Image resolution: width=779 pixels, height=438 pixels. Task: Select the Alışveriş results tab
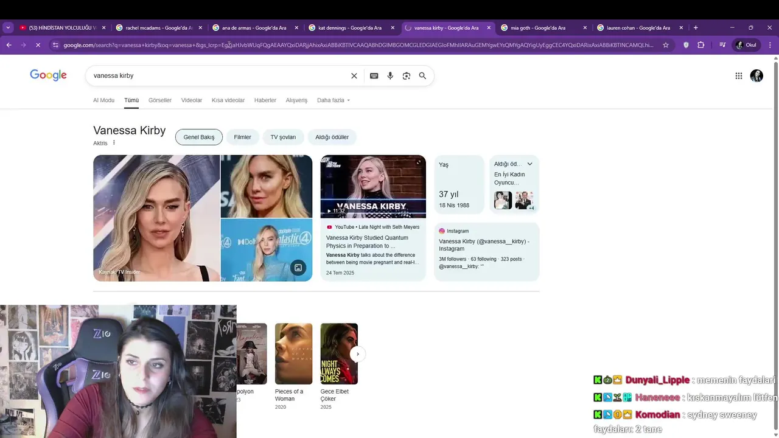point(296,100)
